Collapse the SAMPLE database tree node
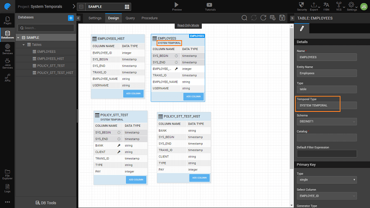 [x=18, y=37]
